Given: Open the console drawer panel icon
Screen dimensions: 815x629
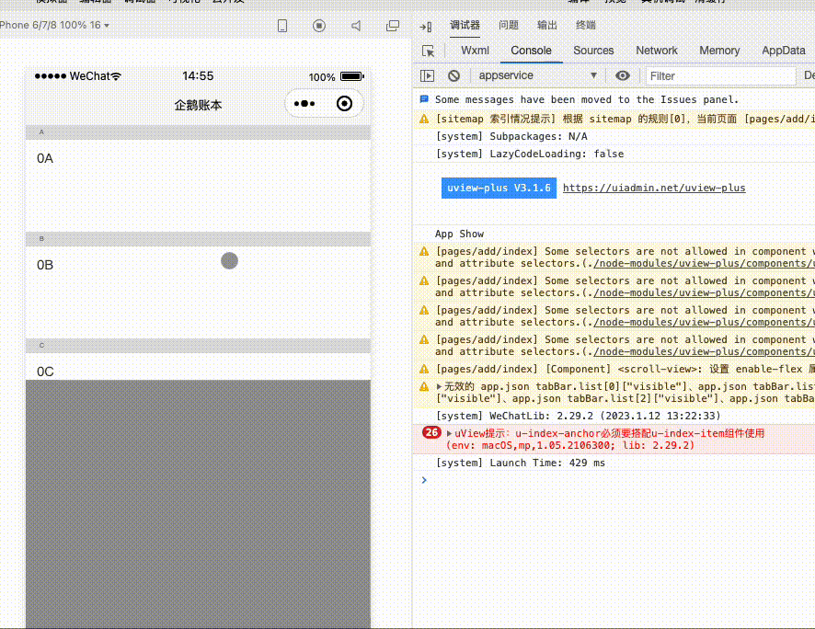Looking at the screenshot, I should pyautogui.click(x=428, y=76).
